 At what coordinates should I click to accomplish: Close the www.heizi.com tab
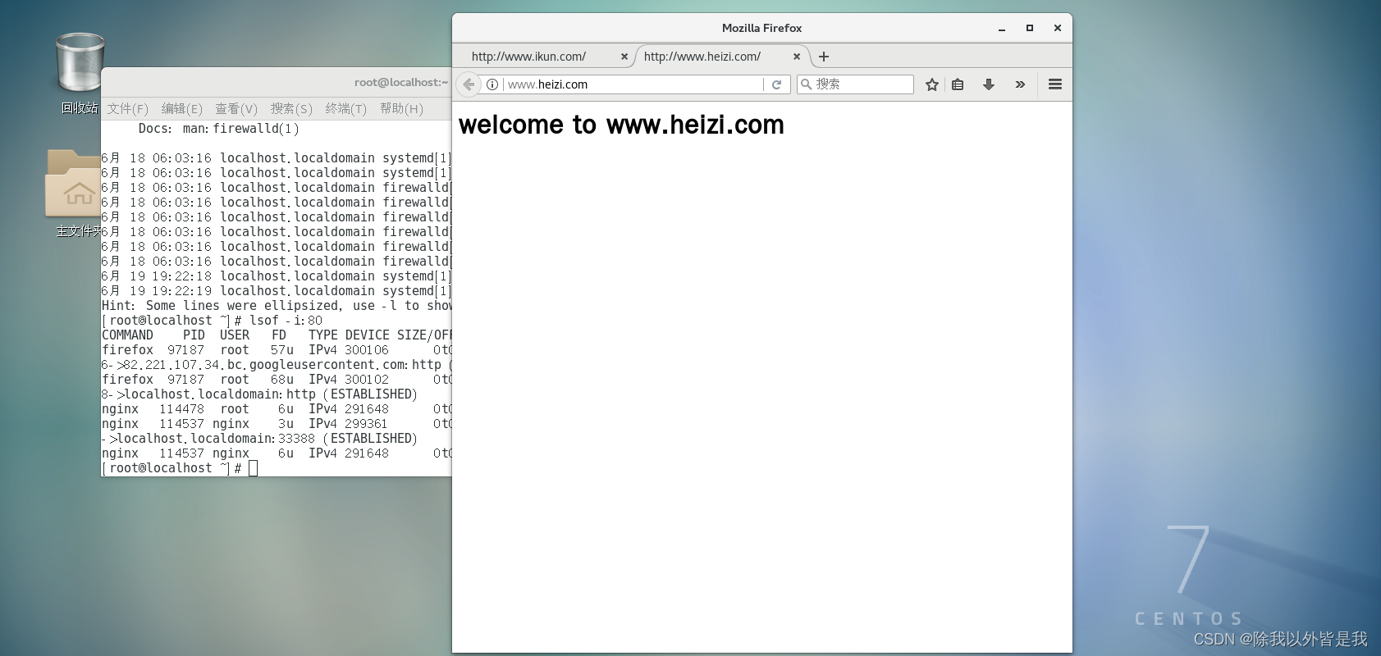point(797,57)
